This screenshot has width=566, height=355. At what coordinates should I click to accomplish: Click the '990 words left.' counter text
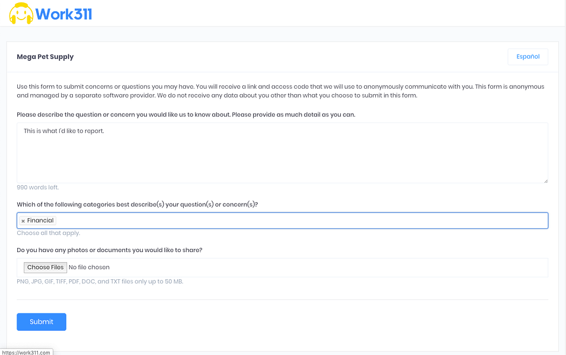click(37, 188)
